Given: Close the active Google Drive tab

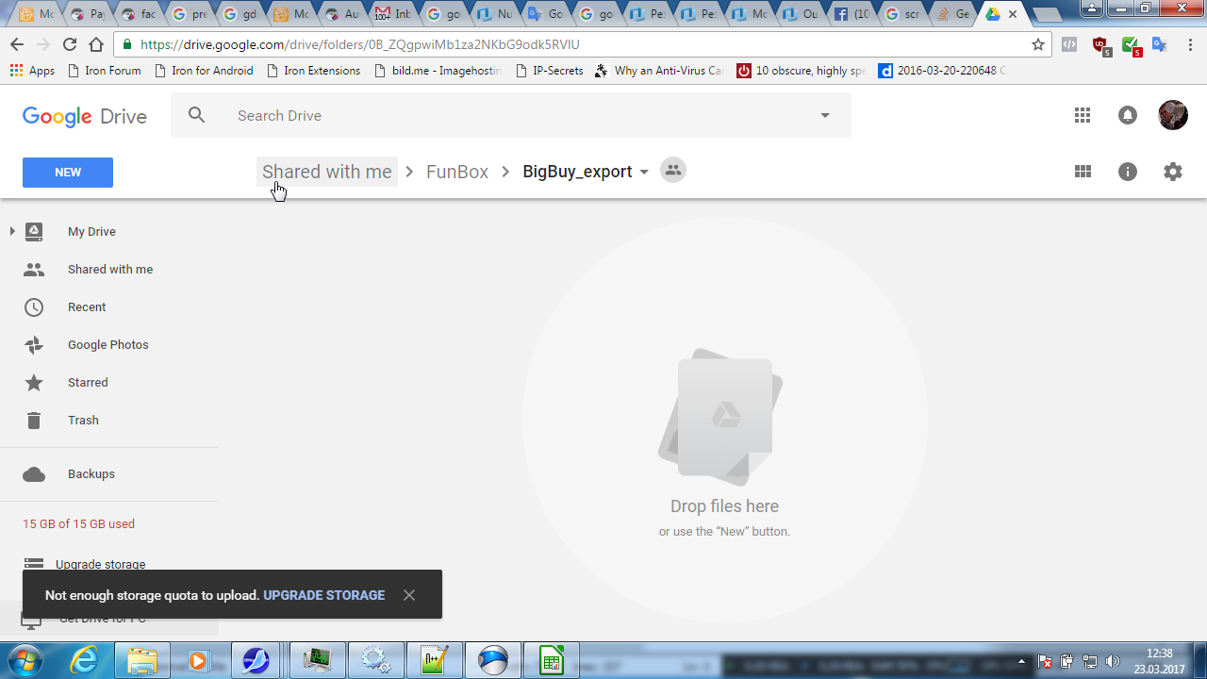Looking at the screenshot, I should point(1013,14).
